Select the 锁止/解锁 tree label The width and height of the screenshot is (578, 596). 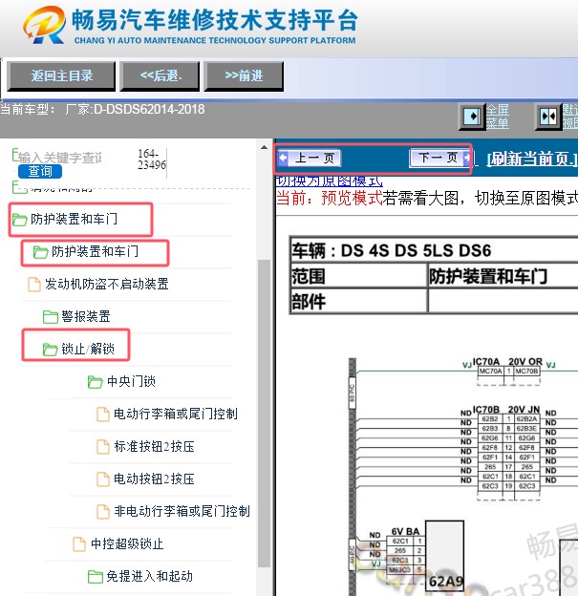pyautogui.click(x=88, y=349)
